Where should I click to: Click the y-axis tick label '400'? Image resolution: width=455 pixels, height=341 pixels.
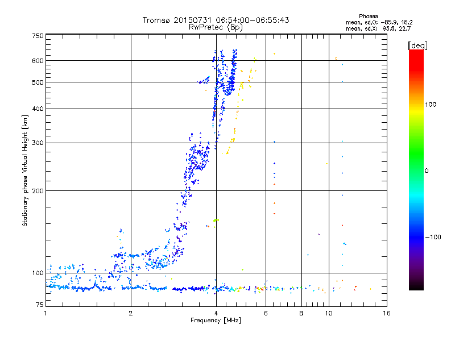[38, 109]
